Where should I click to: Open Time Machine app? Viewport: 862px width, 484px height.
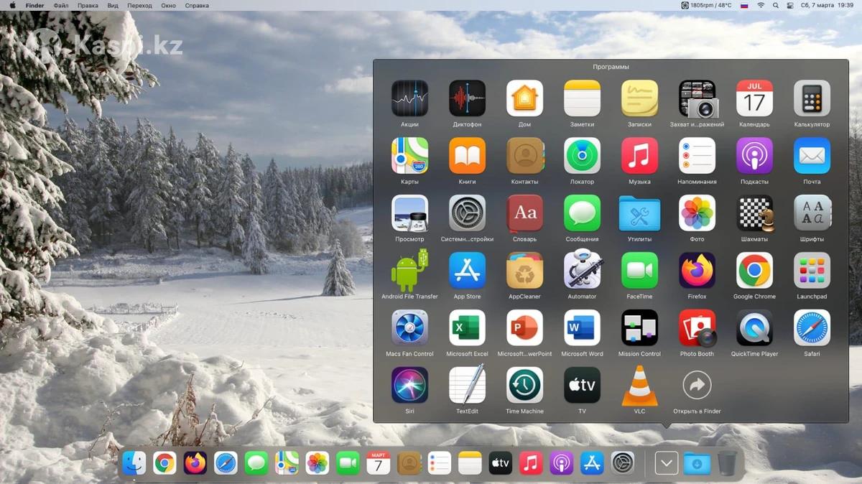pyautogui.click(x=524, y=386)
